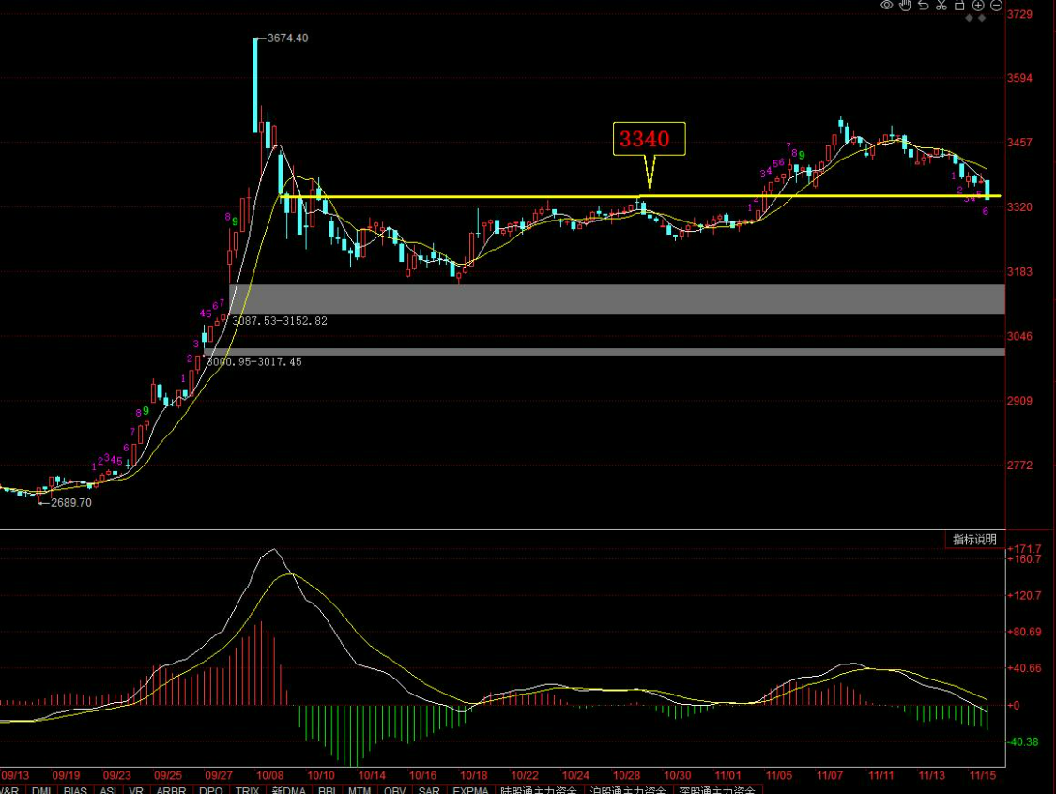
Task: Choose the DPO indicator tab
Action: [x=211, y=789]
